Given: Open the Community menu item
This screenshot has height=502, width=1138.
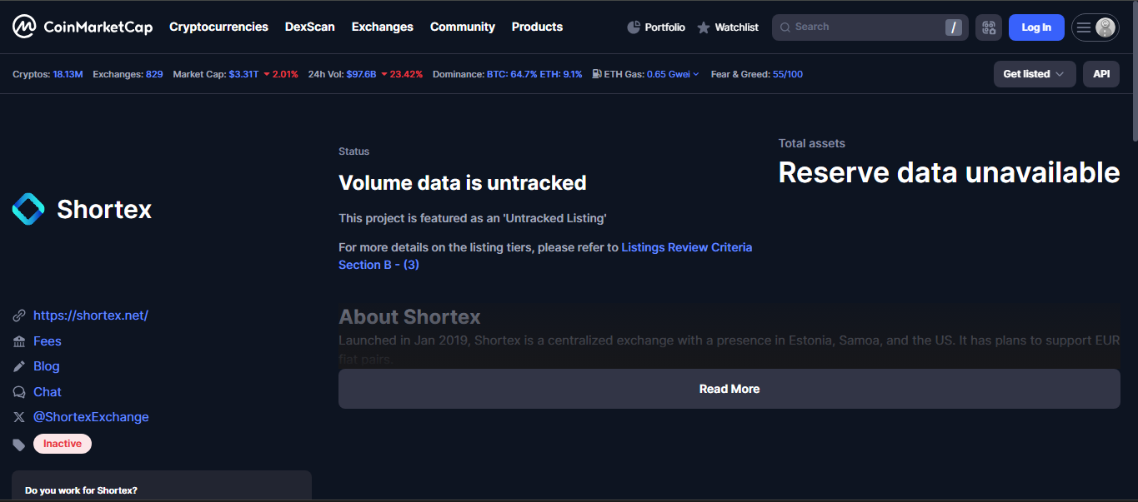Looking at the screenshot, I should 463,27.
